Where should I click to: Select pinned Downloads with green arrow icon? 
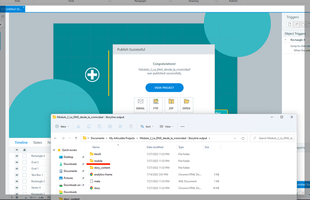click(70, 164)
